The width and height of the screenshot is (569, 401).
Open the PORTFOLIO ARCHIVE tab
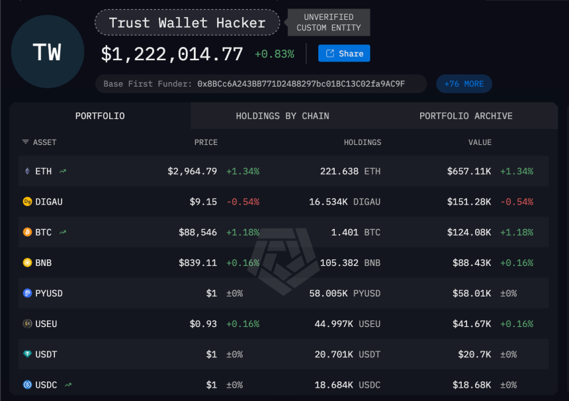pyautogui.click(x=466, y=116)
